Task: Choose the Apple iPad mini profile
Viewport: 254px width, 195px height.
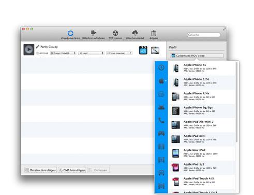Action: click(x=202, y=139)
